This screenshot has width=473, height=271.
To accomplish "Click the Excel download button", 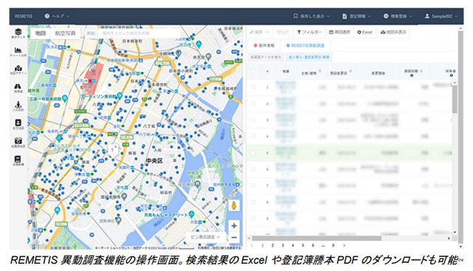I will 365,32.
